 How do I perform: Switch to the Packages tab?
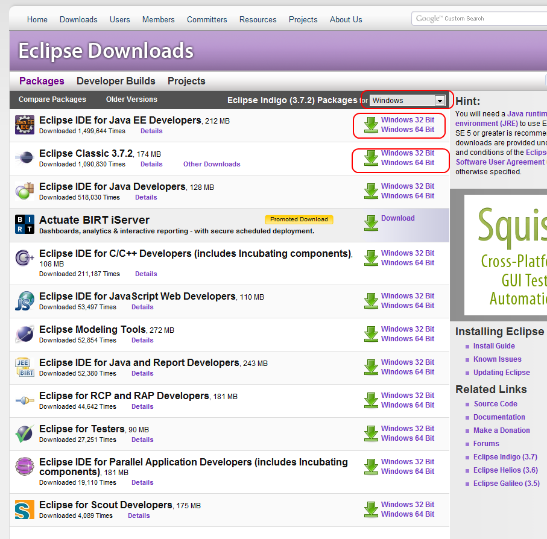(42, 81)
